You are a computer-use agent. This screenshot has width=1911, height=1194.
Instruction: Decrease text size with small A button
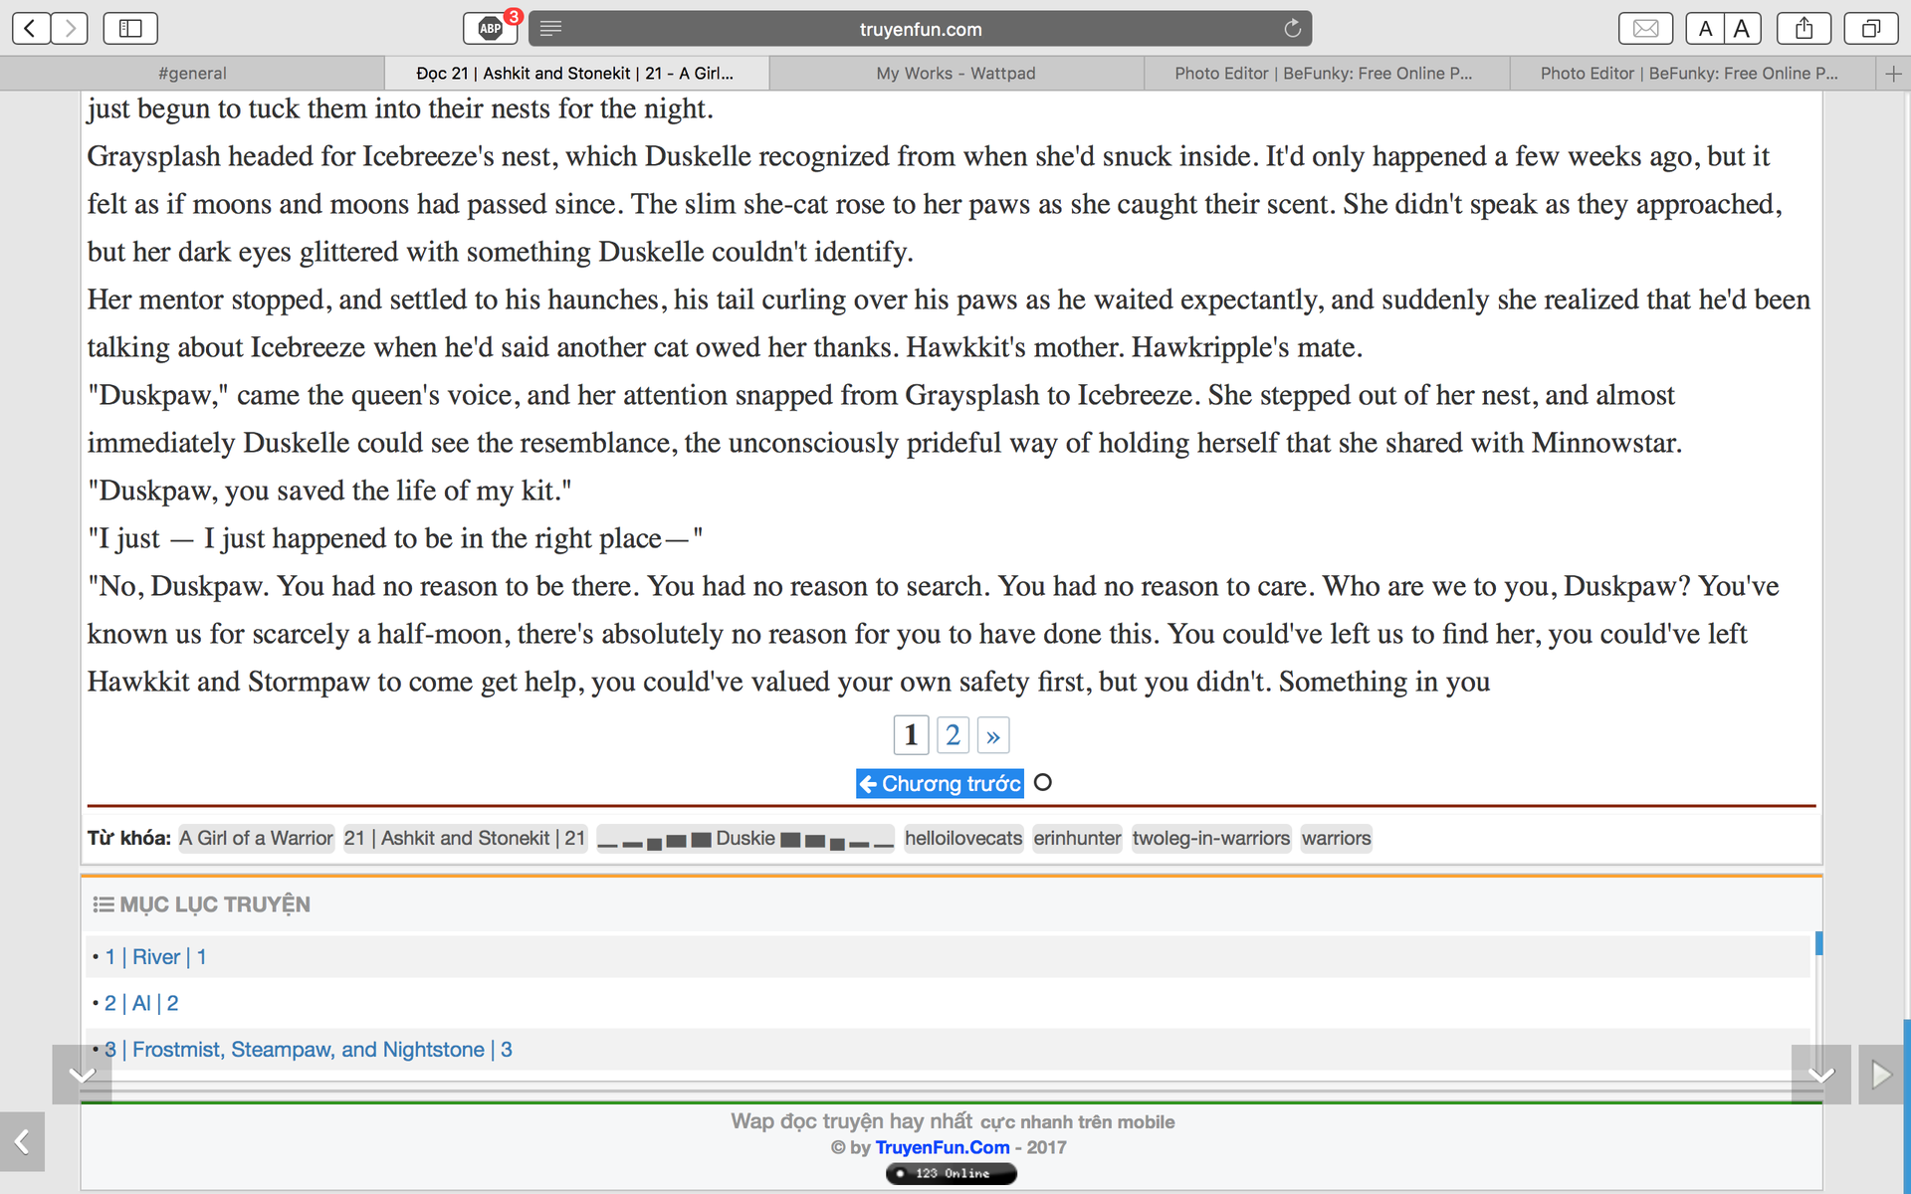tap(1705, 29)
